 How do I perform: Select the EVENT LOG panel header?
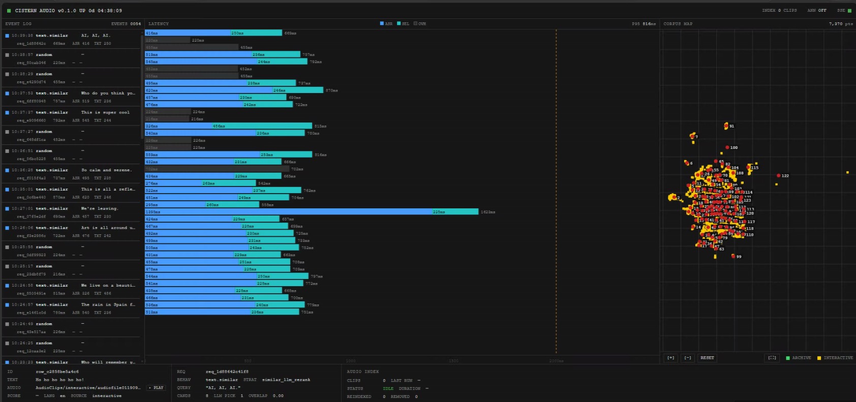point(18,24)
